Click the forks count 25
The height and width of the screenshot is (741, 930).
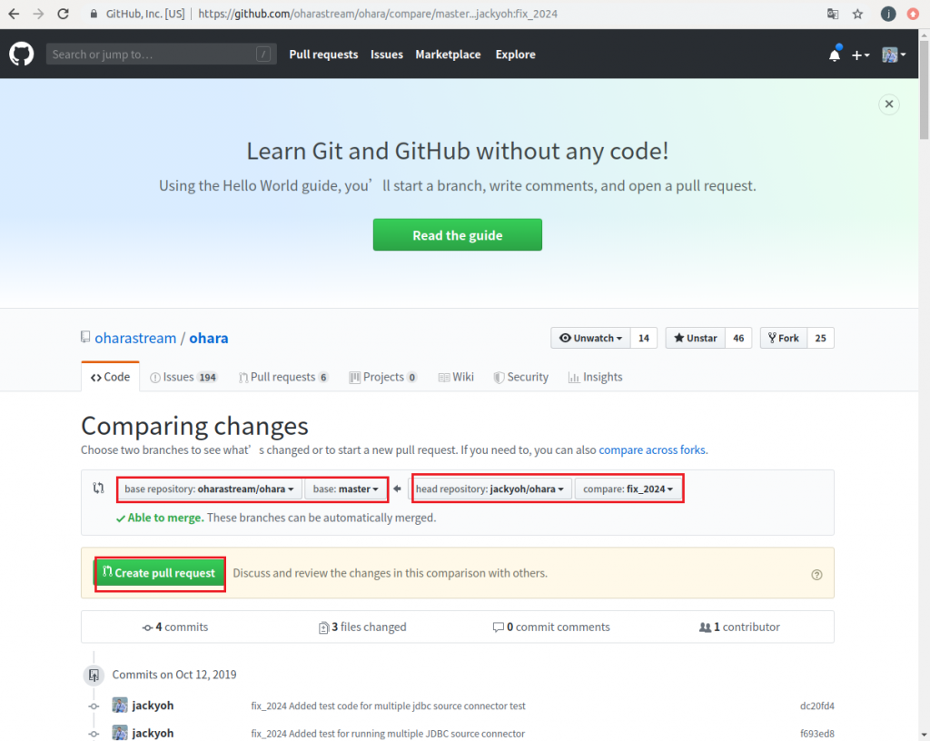(x=820, y=338)
